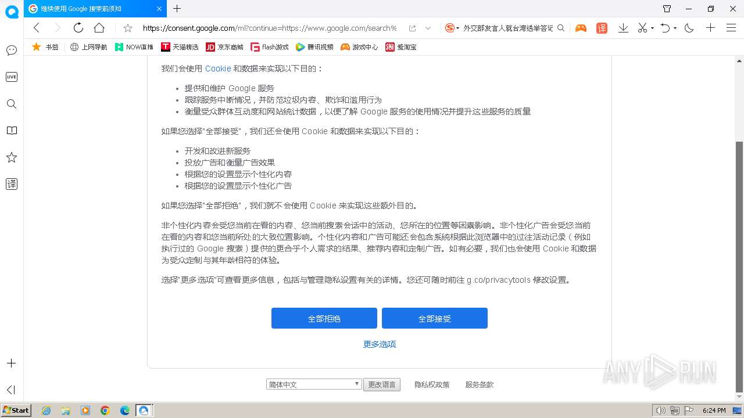Image resolution: width=744 pixels, height=418 pixels.
Task: Open the 游戏中心 bookmark
Action: [359, 47]
